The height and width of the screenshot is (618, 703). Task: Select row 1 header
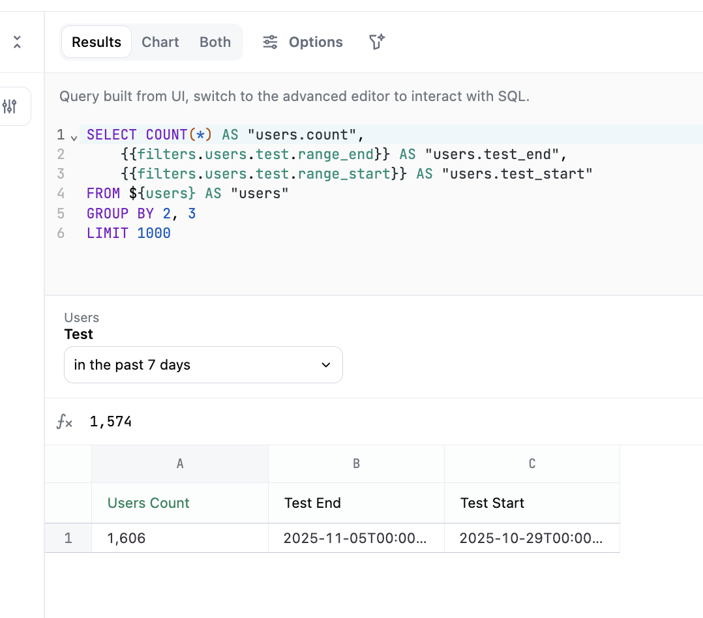point(68,538)
